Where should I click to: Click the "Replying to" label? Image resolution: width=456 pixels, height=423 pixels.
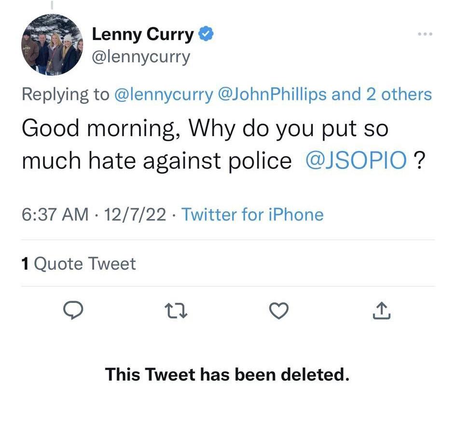click(66, 94)
